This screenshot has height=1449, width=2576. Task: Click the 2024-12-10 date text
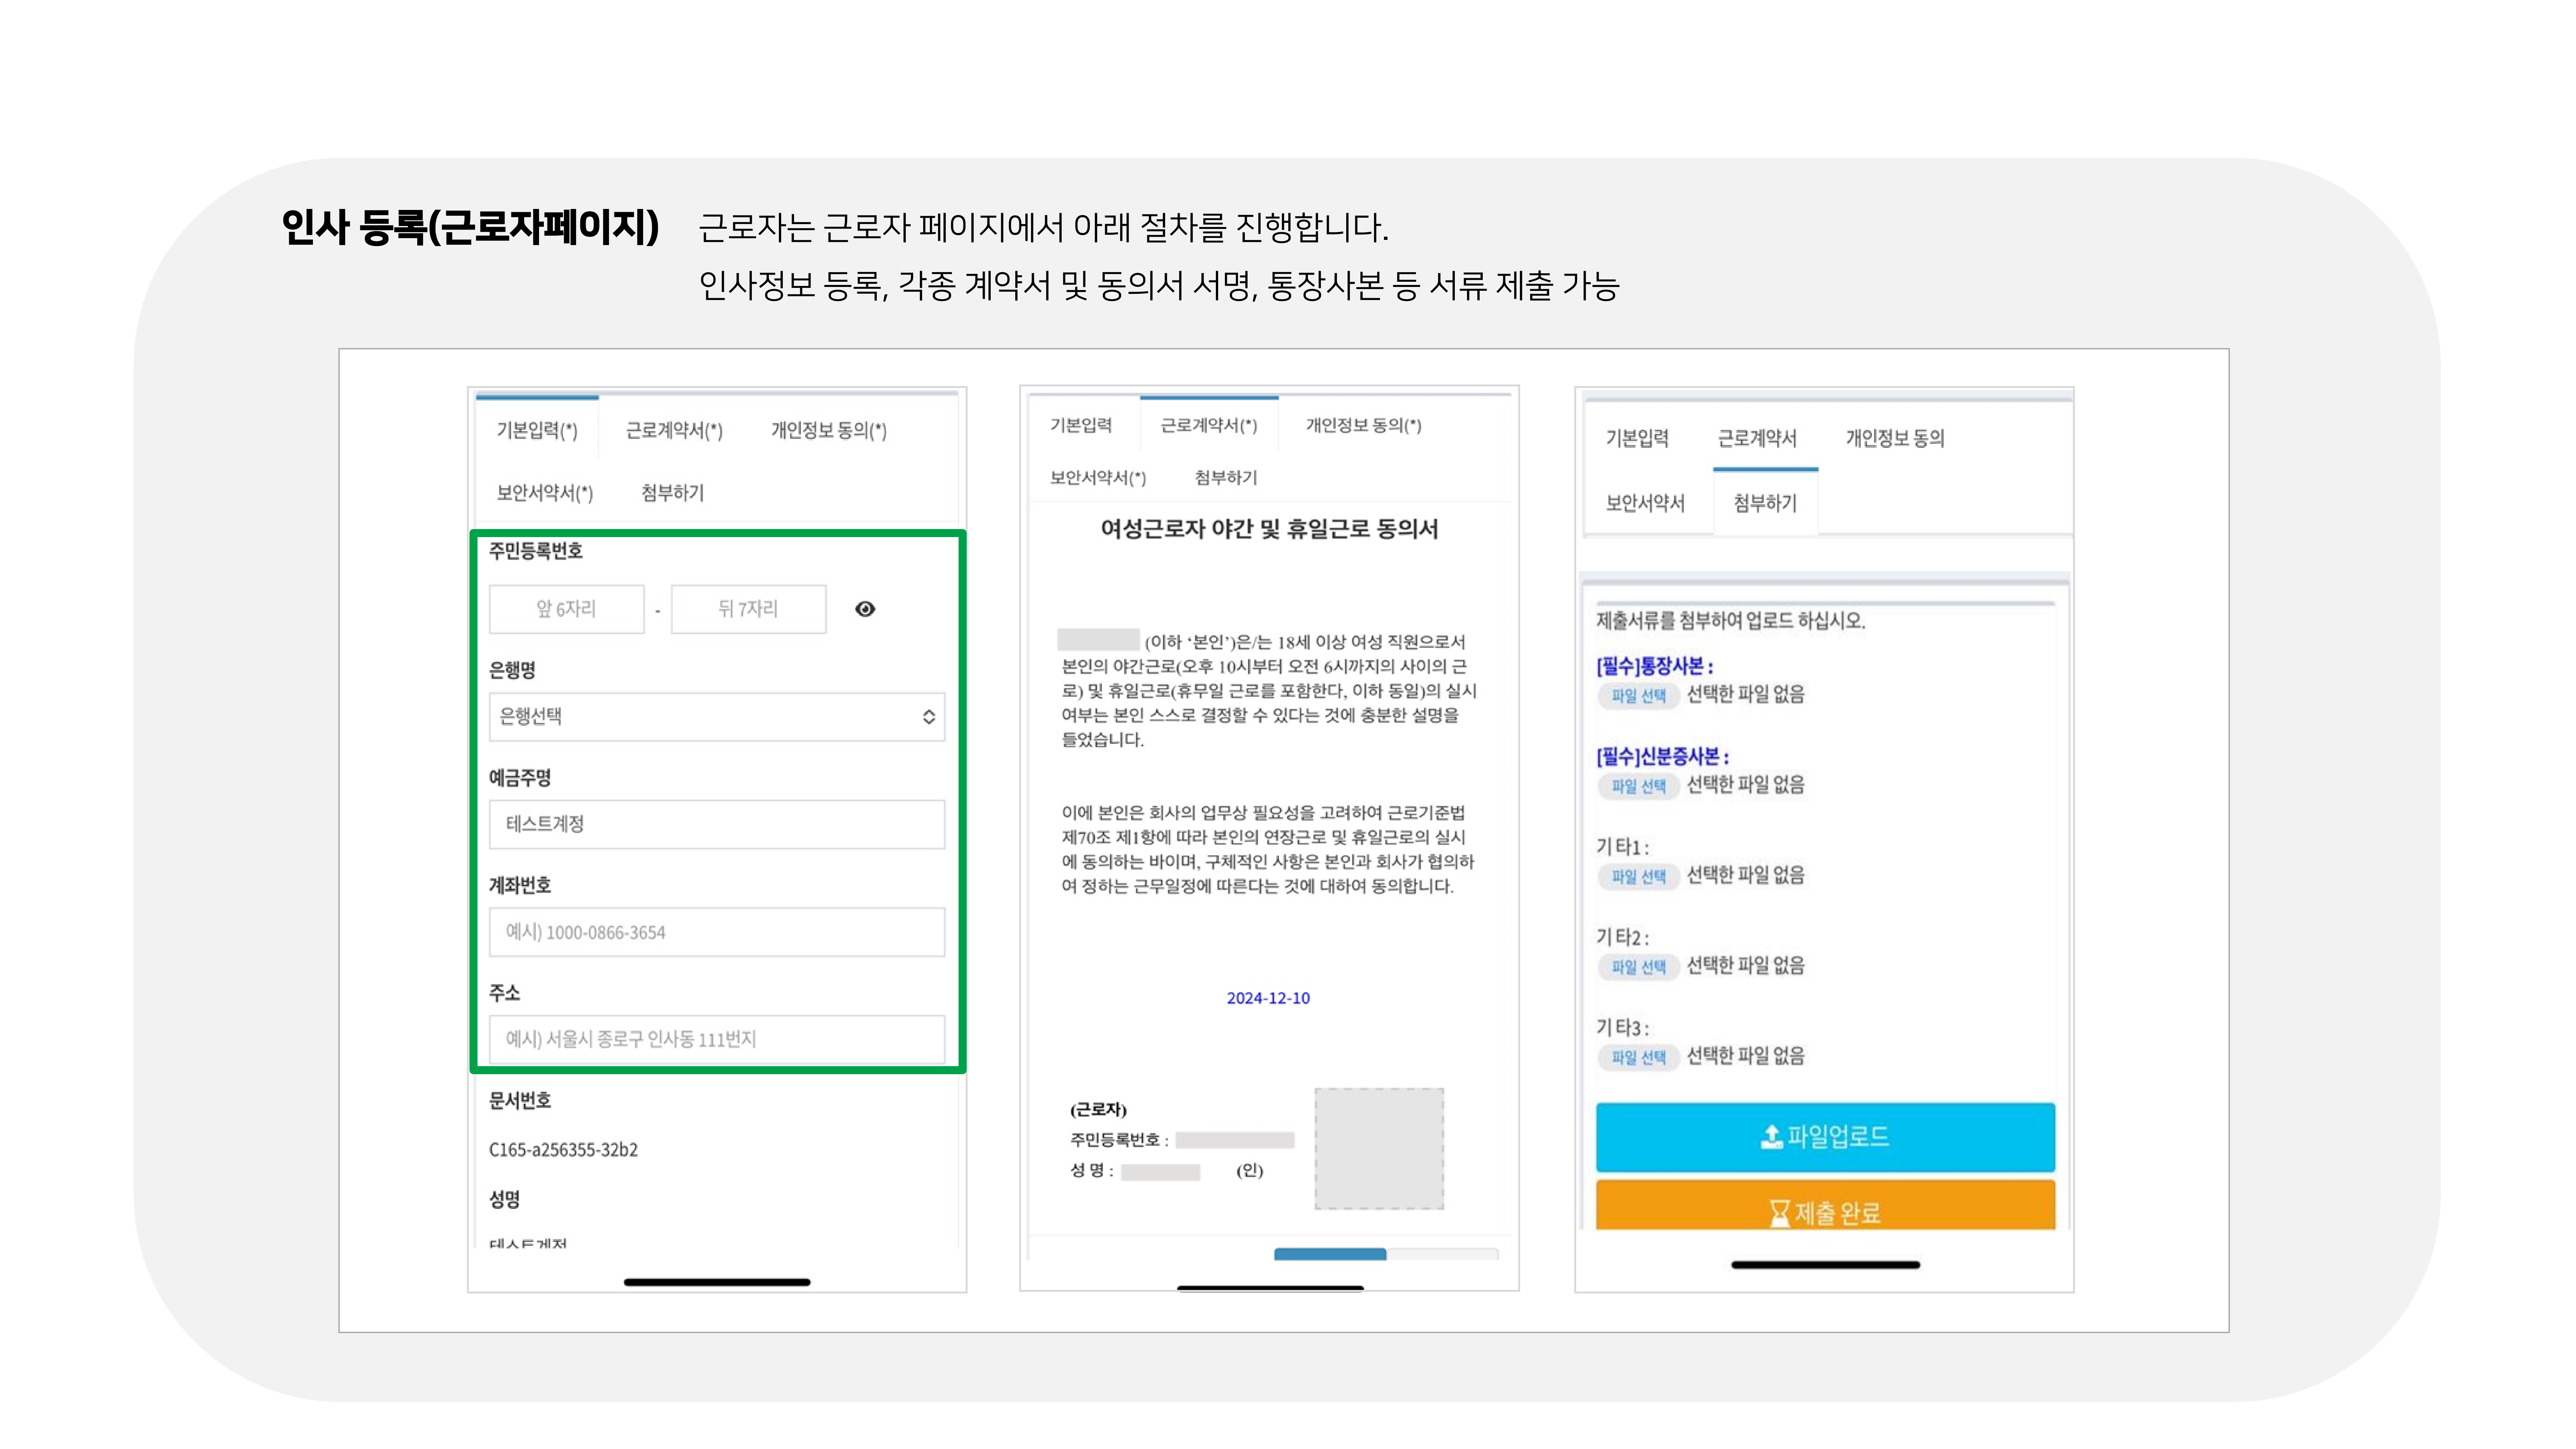click(1268, 998)
